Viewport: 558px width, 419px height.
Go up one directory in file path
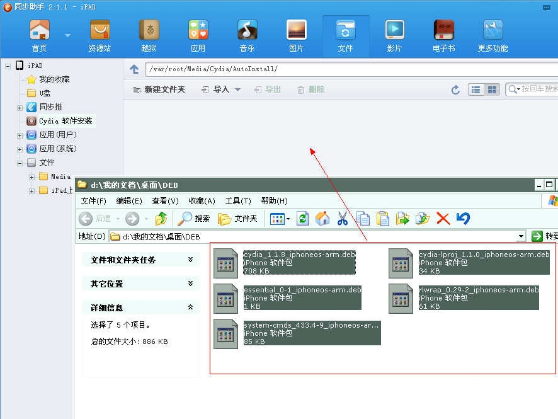[134, 69]
